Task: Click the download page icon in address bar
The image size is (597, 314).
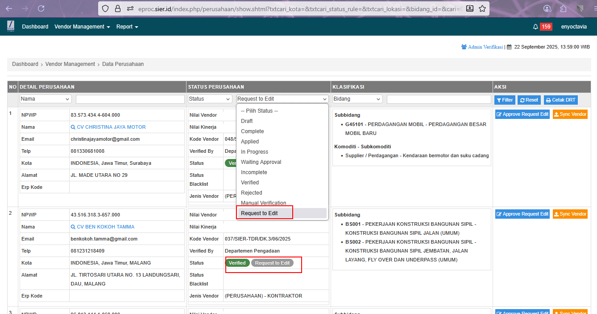Action: (x=470, y=8)
